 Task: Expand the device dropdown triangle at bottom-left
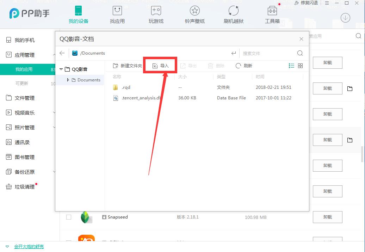[x=7, y=247]
